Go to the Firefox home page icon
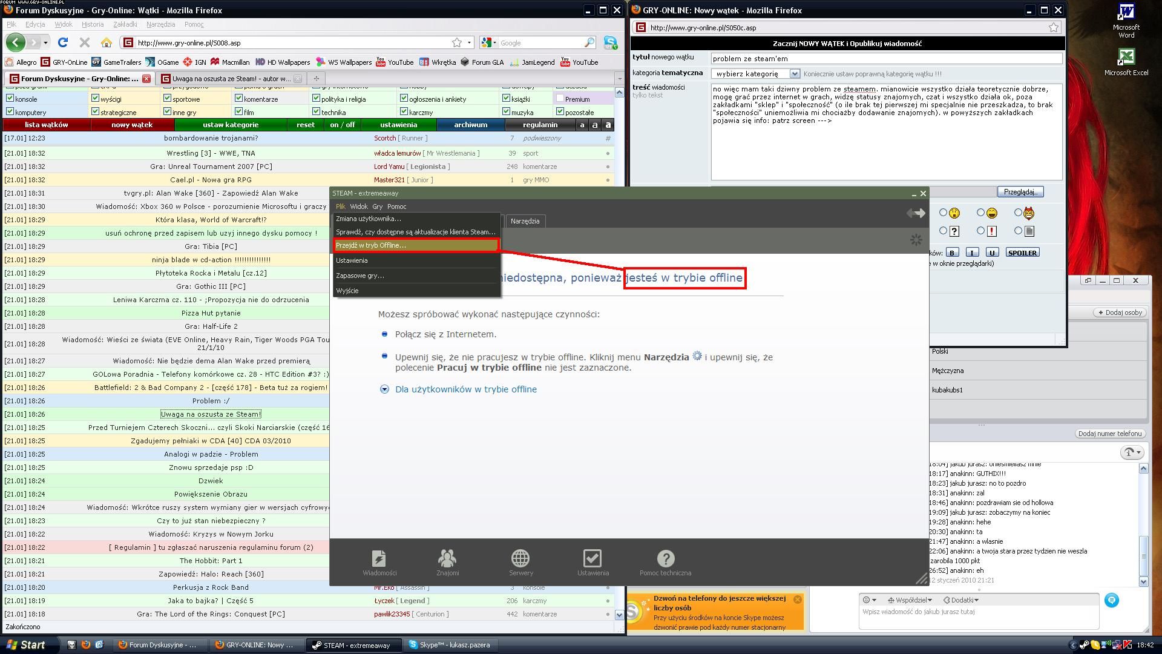This screenshot has height=654, width=1162. point(107,42)
